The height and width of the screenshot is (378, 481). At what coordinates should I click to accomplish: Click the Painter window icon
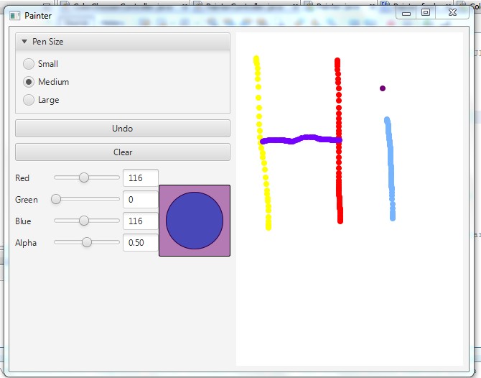(x=15, y=16)
